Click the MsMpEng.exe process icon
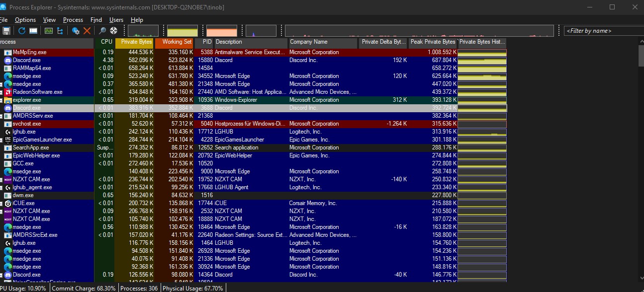Image resolution: width=644 pixels, height=292 pixels. 8,52
